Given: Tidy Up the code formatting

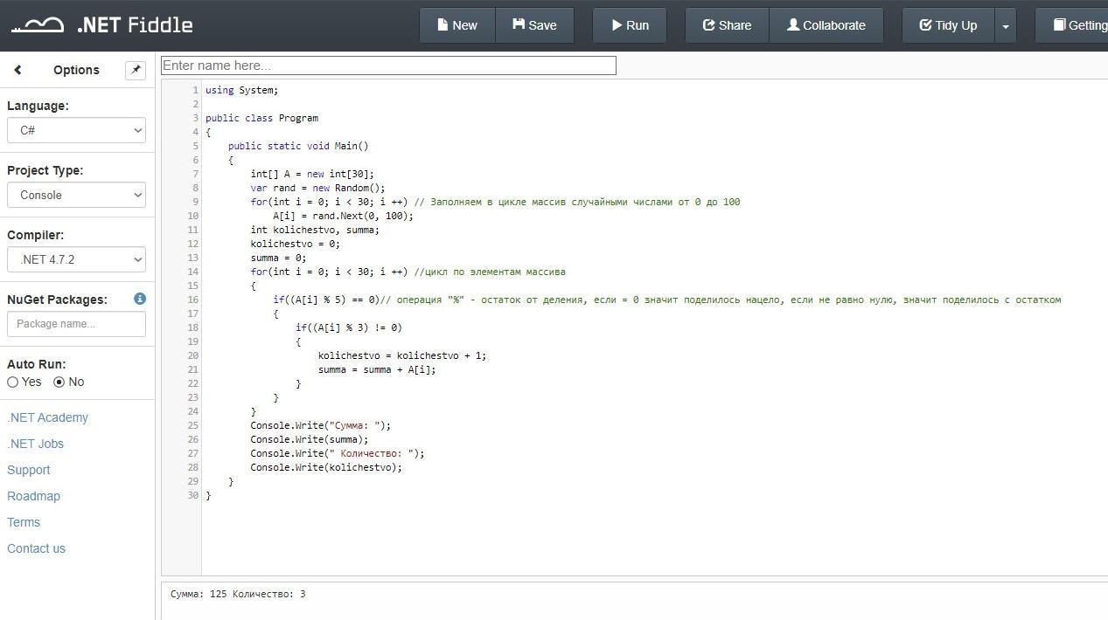Looking at the screenshot, I should point(948,25).
